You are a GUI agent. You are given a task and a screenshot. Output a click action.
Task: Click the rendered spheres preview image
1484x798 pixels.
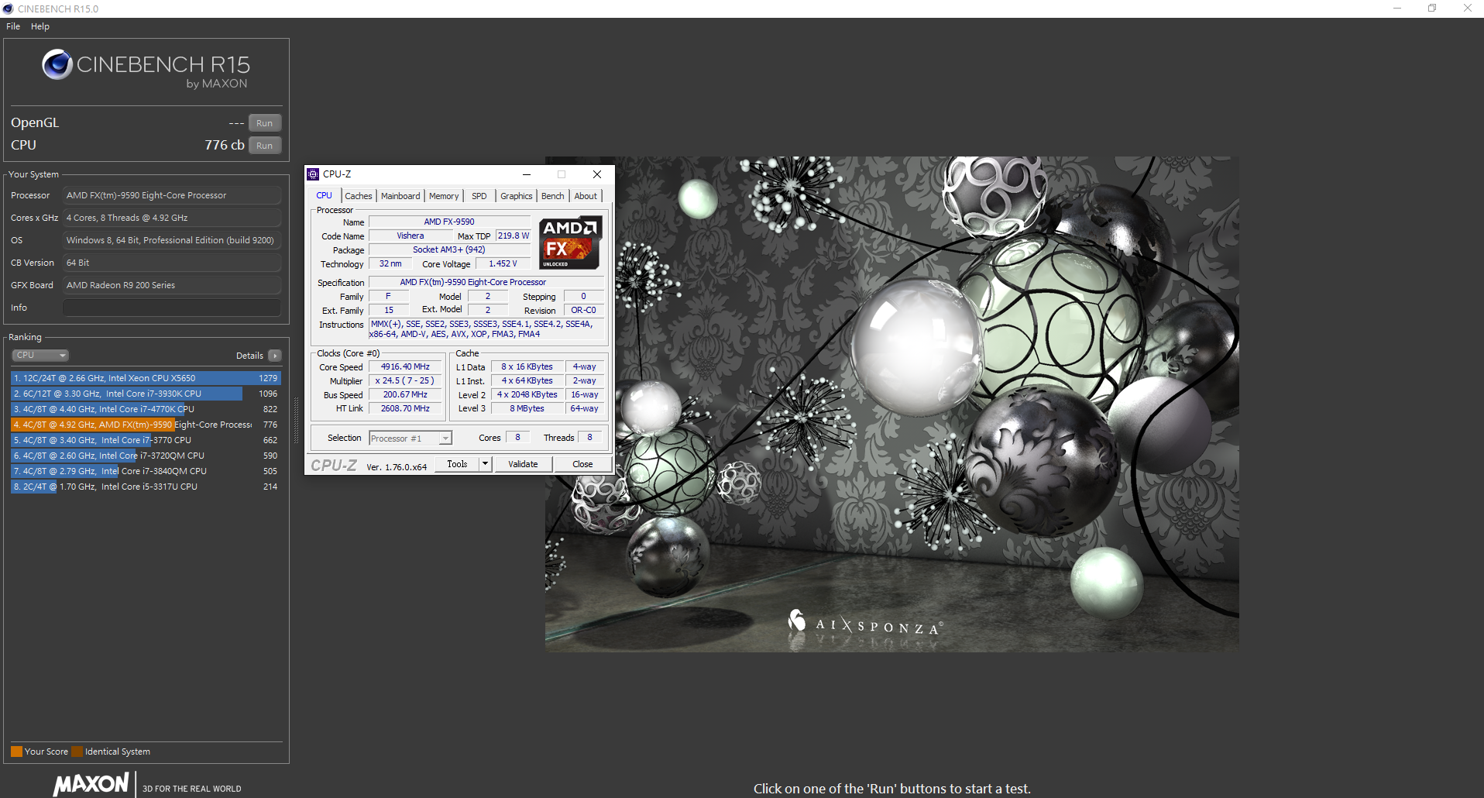[x=891, y=404]
